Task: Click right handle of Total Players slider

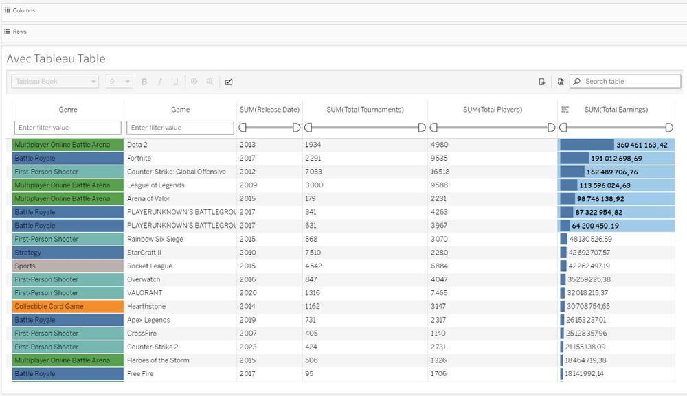Action: (552, 128)
